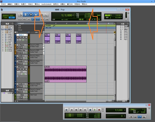Viewport: 155px width, 122px height.
Task: Select the Grabber hand tool
Action: pos(36,15)
